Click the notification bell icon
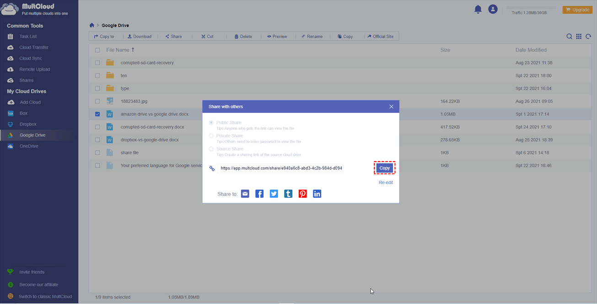Image resolution: width=597 pixels, height=304 pixels. click(478, 9)
